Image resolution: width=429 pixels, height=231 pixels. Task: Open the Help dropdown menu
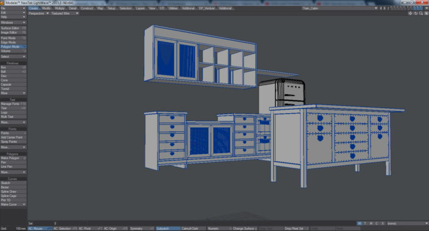(13, 17)
